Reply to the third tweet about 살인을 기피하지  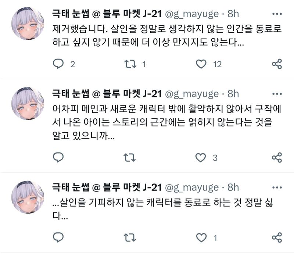58,237
